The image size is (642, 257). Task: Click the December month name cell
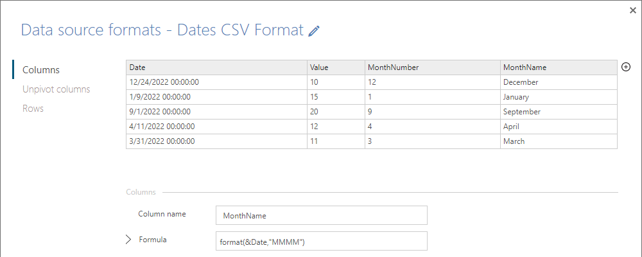click(x=559, y=82)
